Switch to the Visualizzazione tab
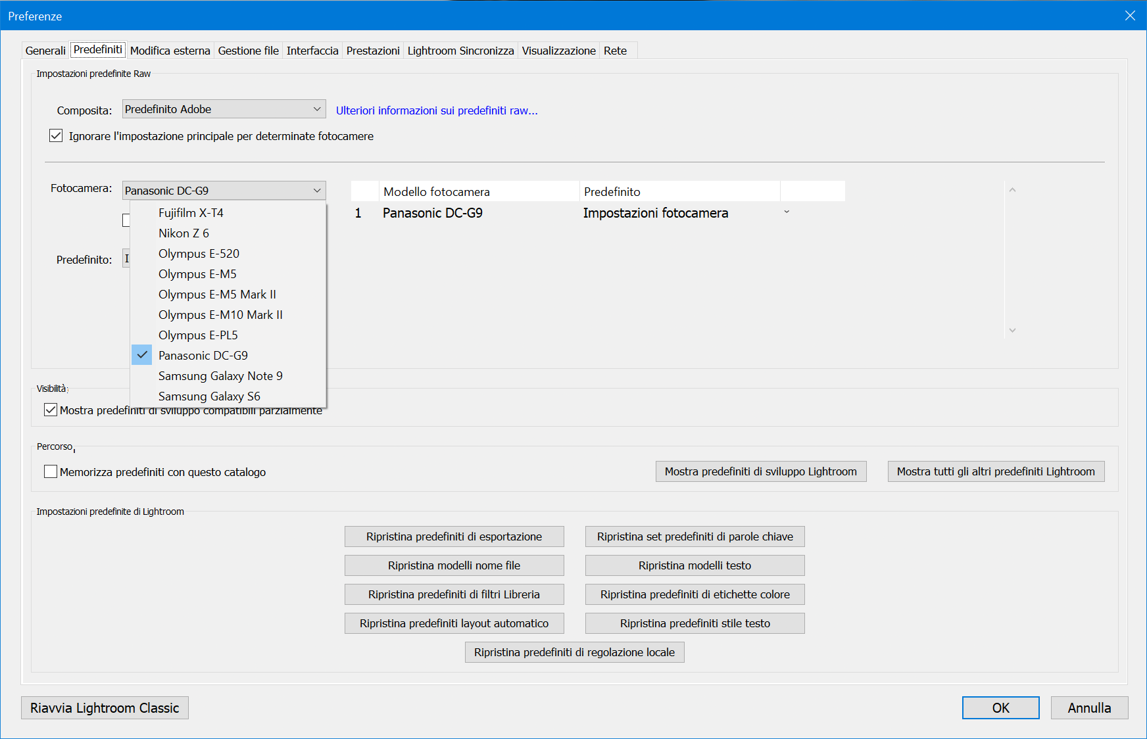This screenshot has height=739, width=1147. point(559,51)
